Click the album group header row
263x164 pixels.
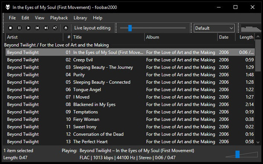(112, 45)
